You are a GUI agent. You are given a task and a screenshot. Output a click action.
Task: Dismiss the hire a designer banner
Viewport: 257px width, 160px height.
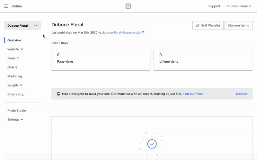pyautogui.click(x=242, y=94)
